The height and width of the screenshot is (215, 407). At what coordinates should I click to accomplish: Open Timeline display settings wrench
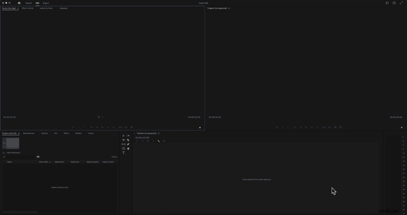pos(159,141)
